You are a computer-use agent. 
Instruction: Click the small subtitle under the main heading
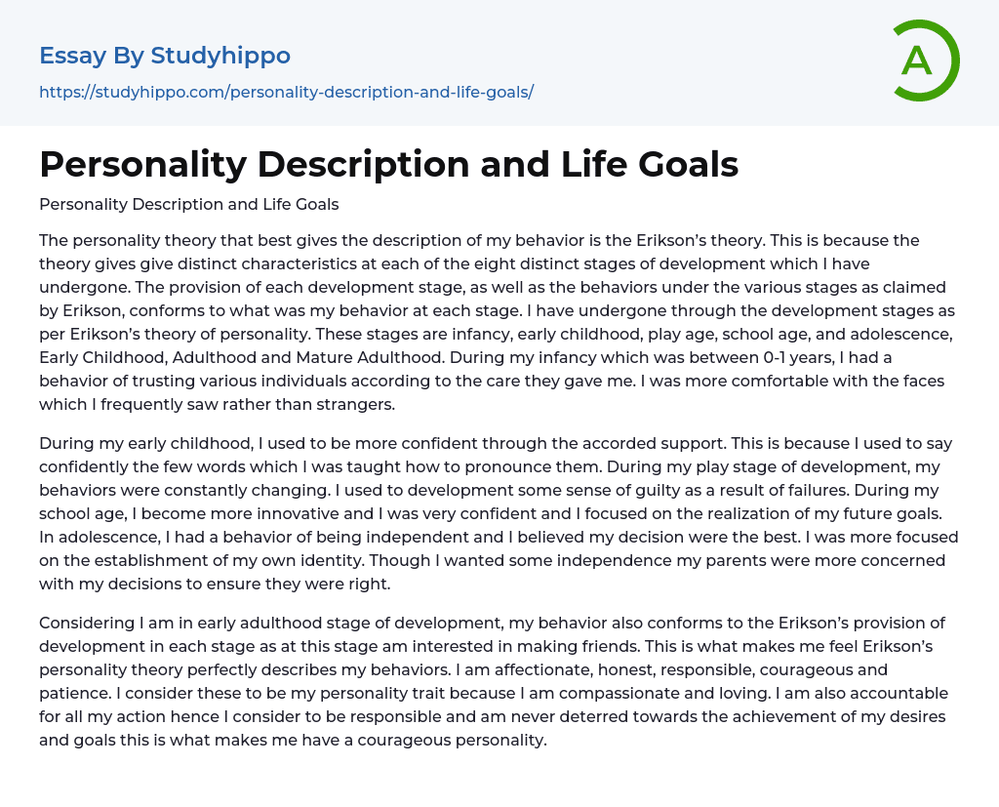click(x=188, y=205)
